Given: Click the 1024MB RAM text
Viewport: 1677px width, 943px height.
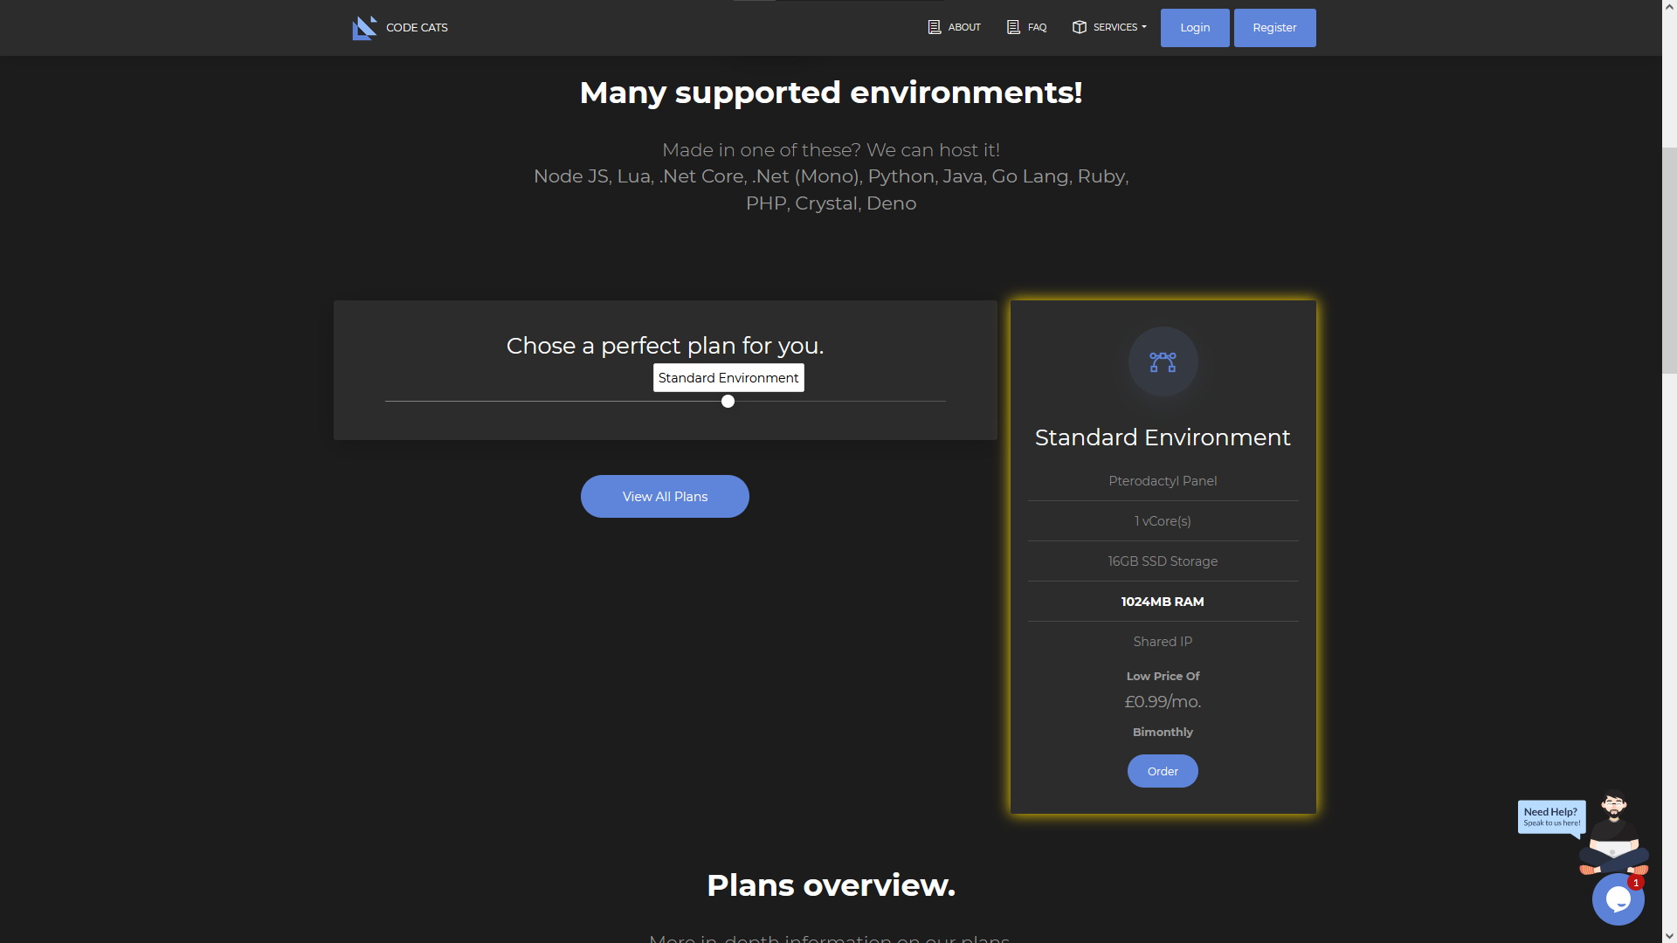Looking at the screenshot, I should point(1163,602).
